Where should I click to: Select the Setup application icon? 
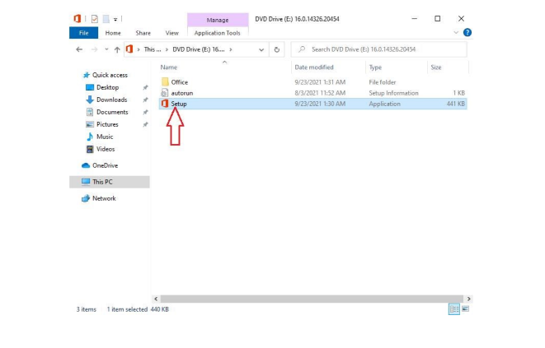(165, 104)
